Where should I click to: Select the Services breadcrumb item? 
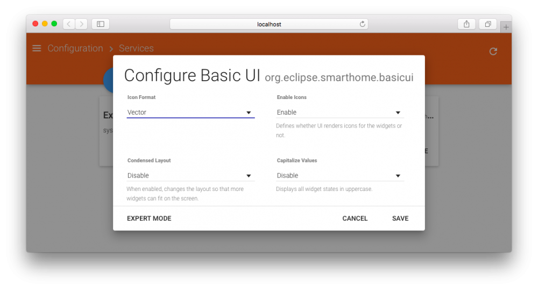tap(136, 48)
